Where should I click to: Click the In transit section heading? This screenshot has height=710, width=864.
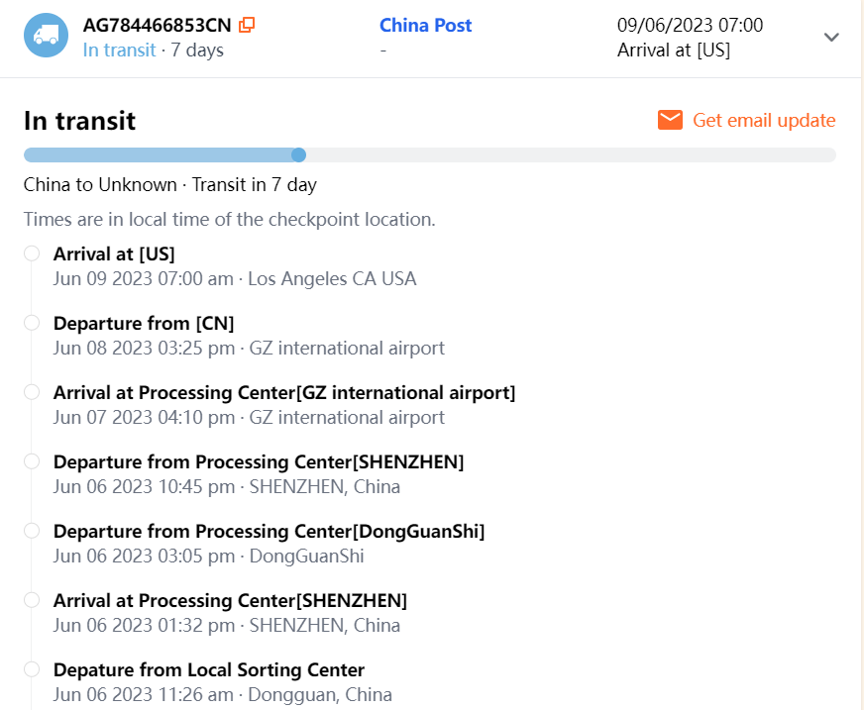click(79, 121)
